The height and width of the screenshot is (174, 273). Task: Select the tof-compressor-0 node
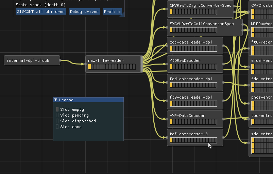195,137
